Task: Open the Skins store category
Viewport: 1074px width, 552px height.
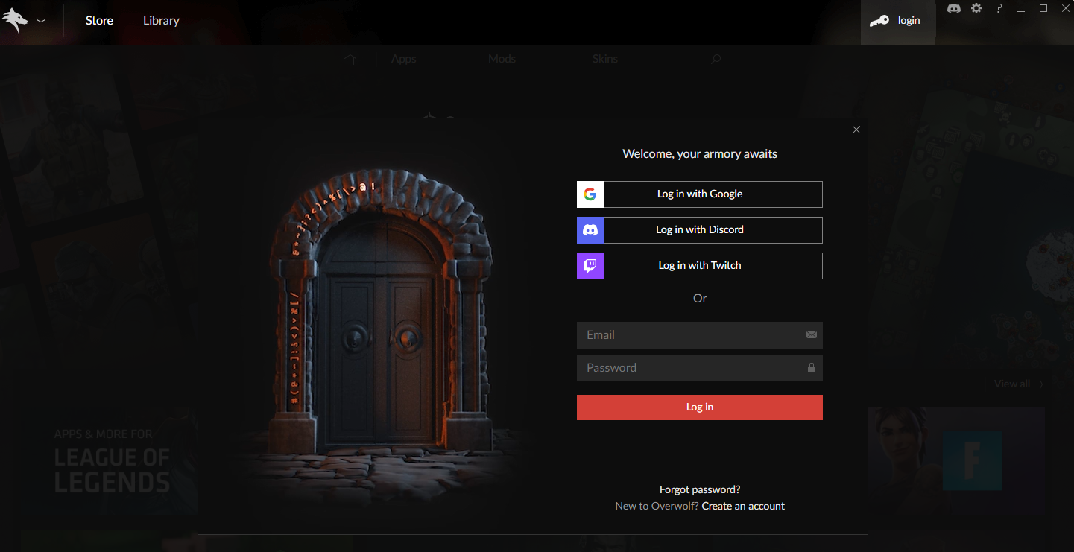Action: (605, 59)
